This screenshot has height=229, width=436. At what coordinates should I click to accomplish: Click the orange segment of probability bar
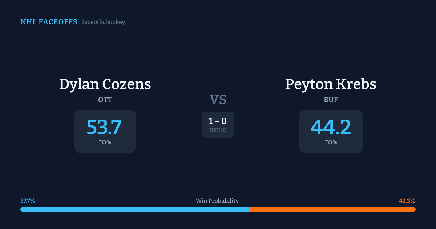[x=331, y=209]
